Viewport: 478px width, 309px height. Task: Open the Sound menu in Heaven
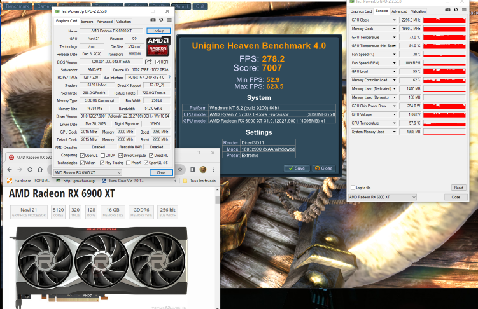181,6
